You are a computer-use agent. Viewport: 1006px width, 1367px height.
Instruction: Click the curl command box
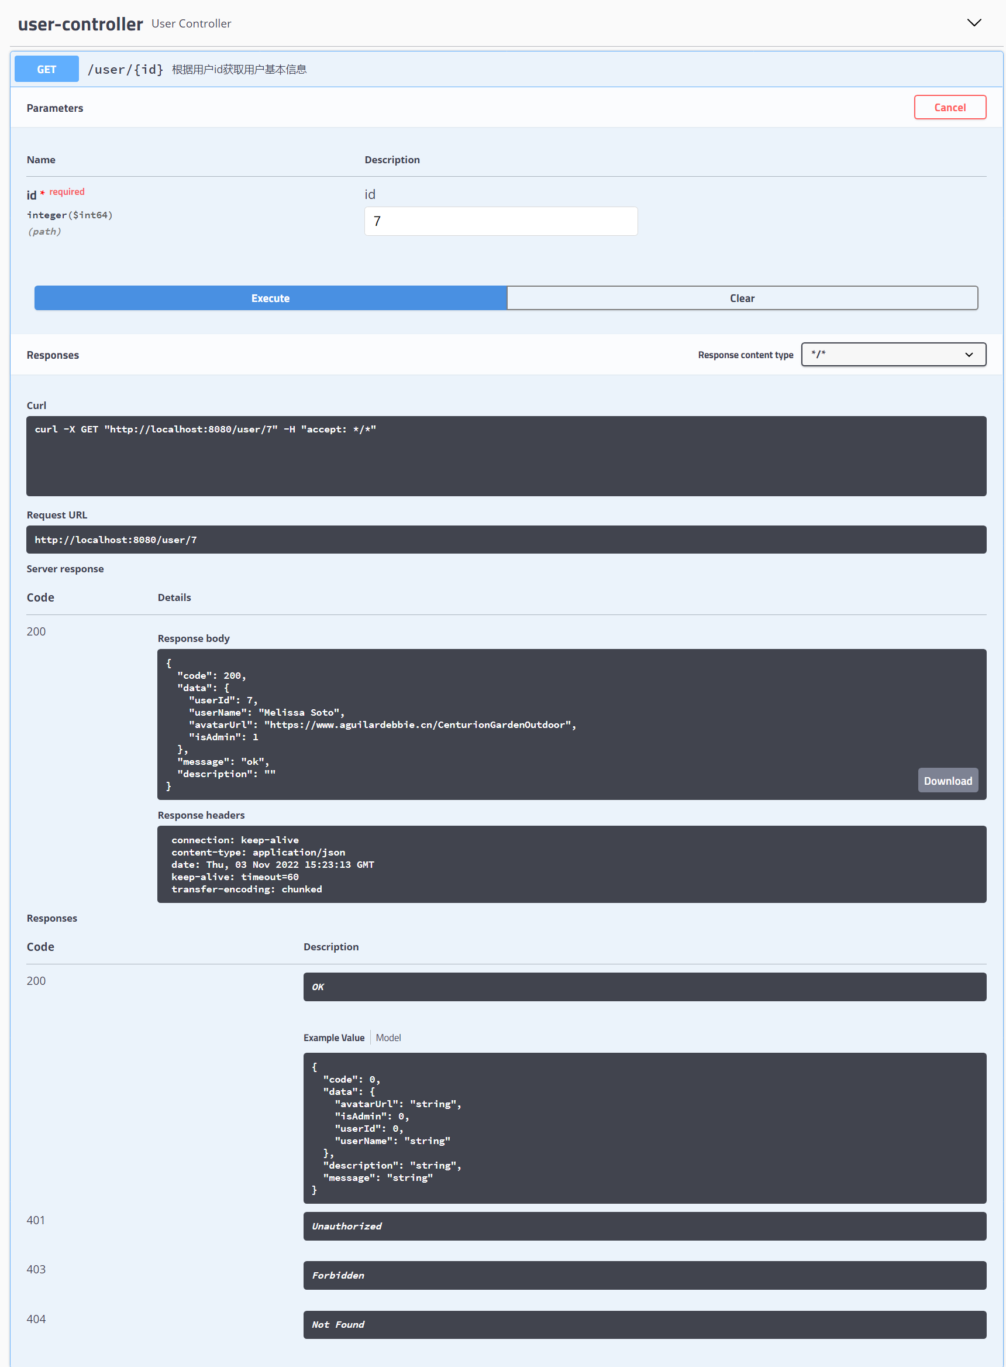click(505, 456)
